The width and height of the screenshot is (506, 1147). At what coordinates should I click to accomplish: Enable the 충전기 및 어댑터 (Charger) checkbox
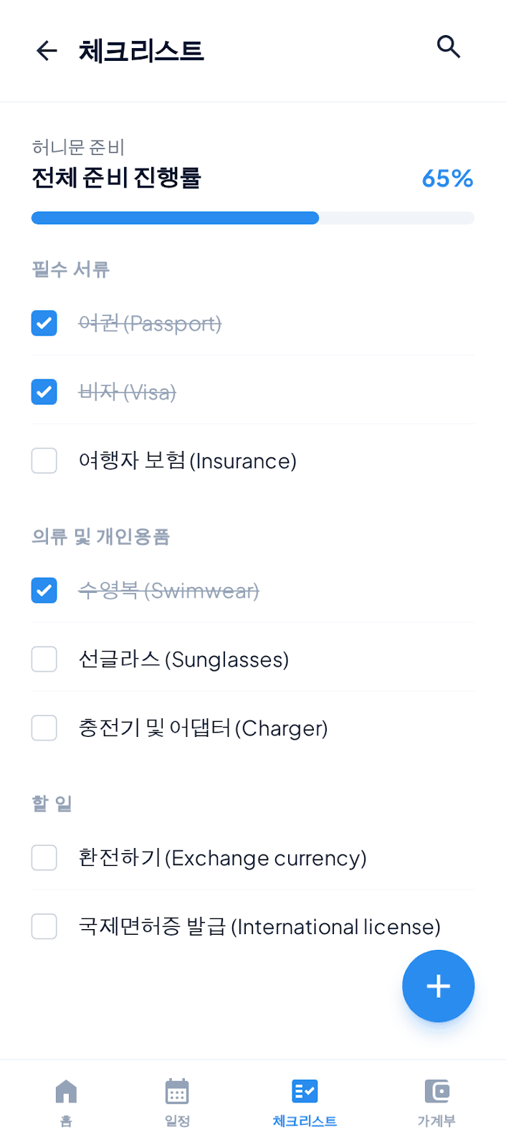(x=44, y=728)
